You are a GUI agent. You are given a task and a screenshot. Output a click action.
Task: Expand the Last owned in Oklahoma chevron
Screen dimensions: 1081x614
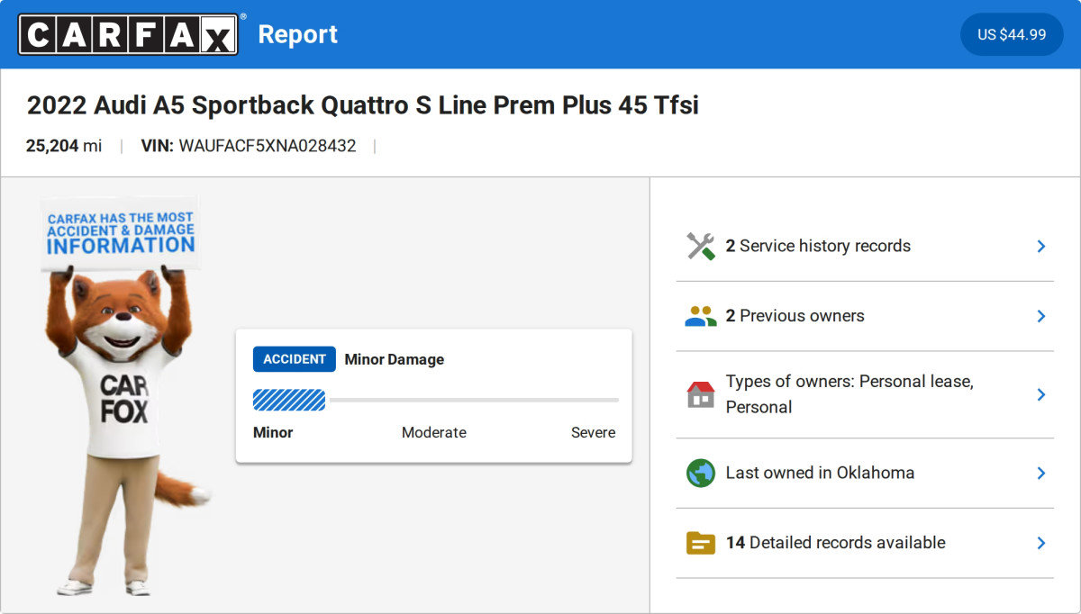tap(1040, 474)
